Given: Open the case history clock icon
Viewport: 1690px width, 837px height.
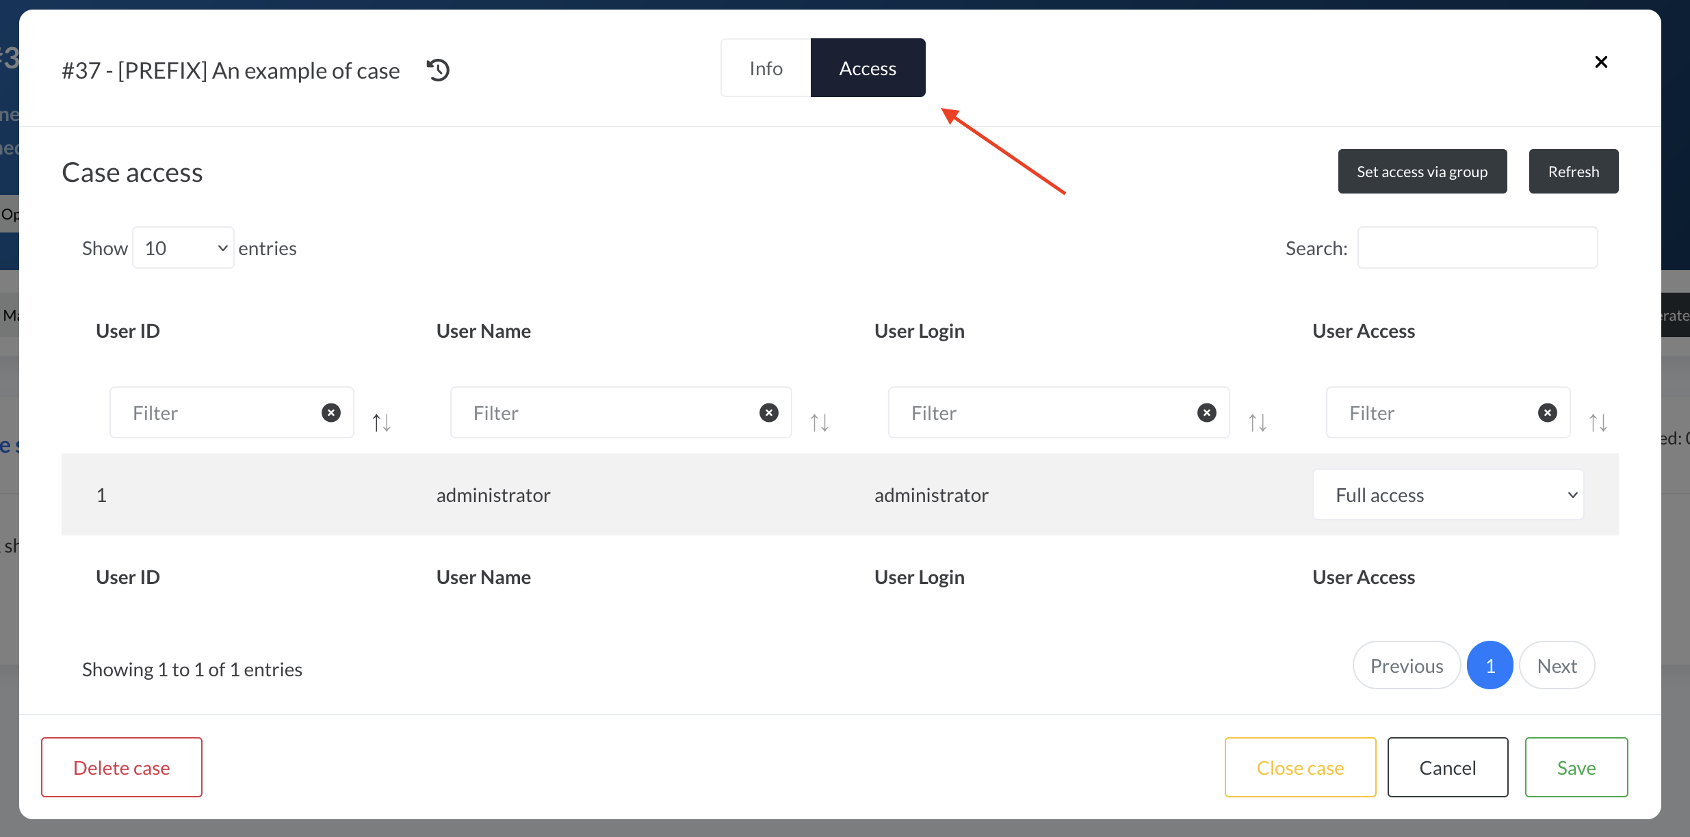Looking at the screenshot, I should 438,70.
